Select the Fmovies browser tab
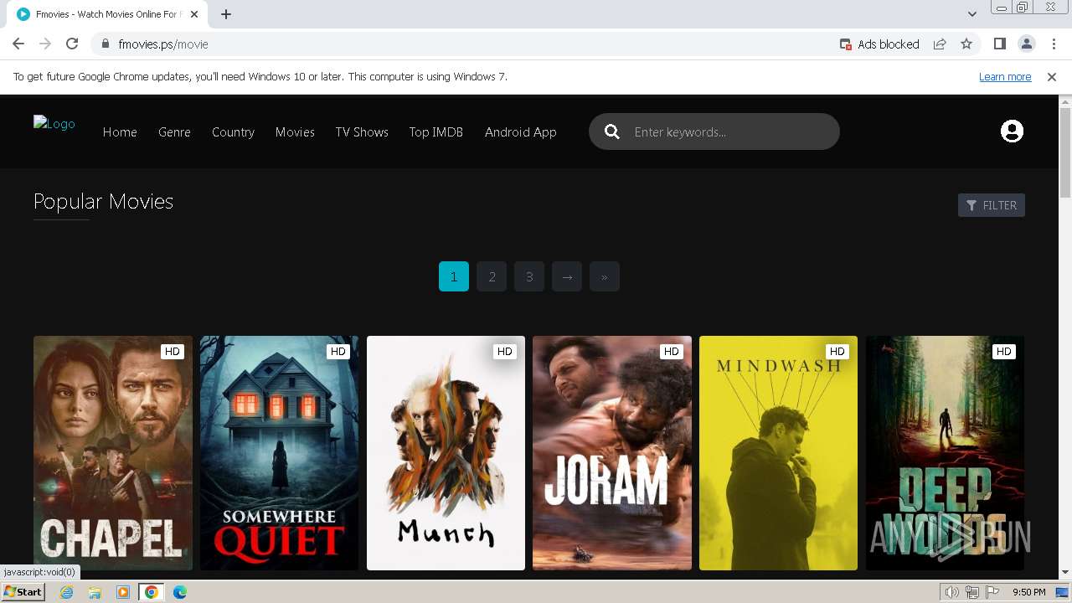The height and width of the screenshot is (603, 1072). point(107,14)
